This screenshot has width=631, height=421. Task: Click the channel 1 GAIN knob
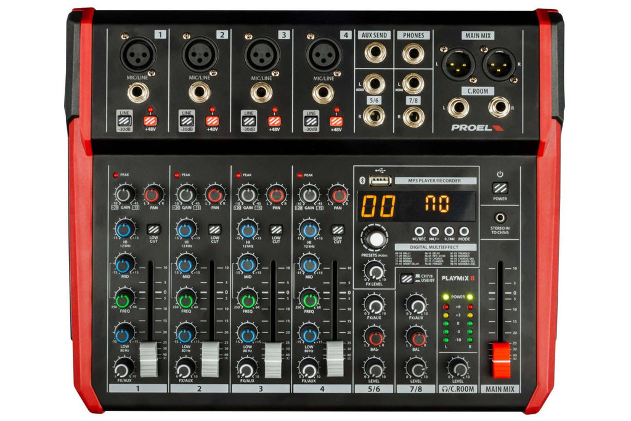click(124, 194)
